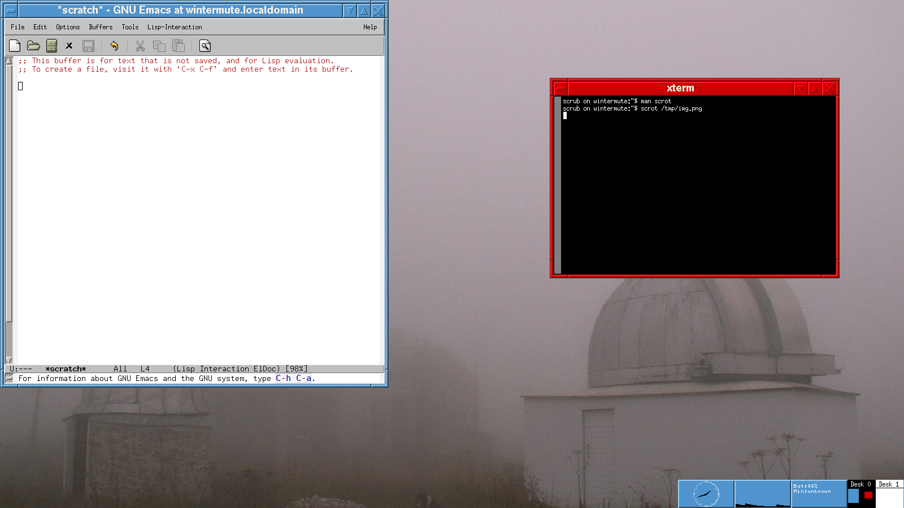The image size is (904, 508).
Task: Click the Emacs scrollbar down arrow
Action: [8, 360]
